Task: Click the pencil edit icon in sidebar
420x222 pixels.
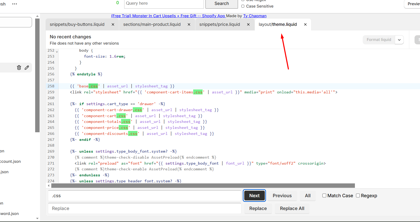Action: point(27,68)
